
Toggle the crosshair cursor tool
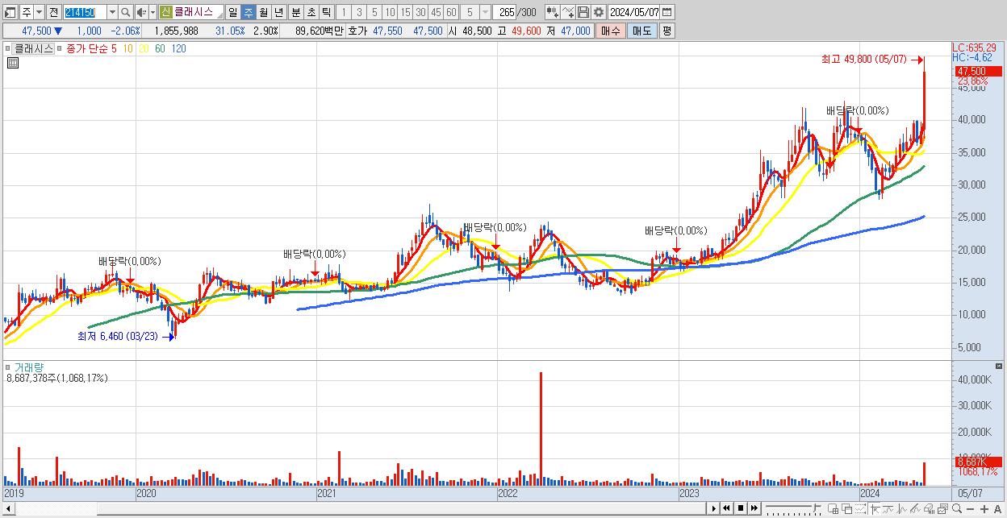point(875,509)
